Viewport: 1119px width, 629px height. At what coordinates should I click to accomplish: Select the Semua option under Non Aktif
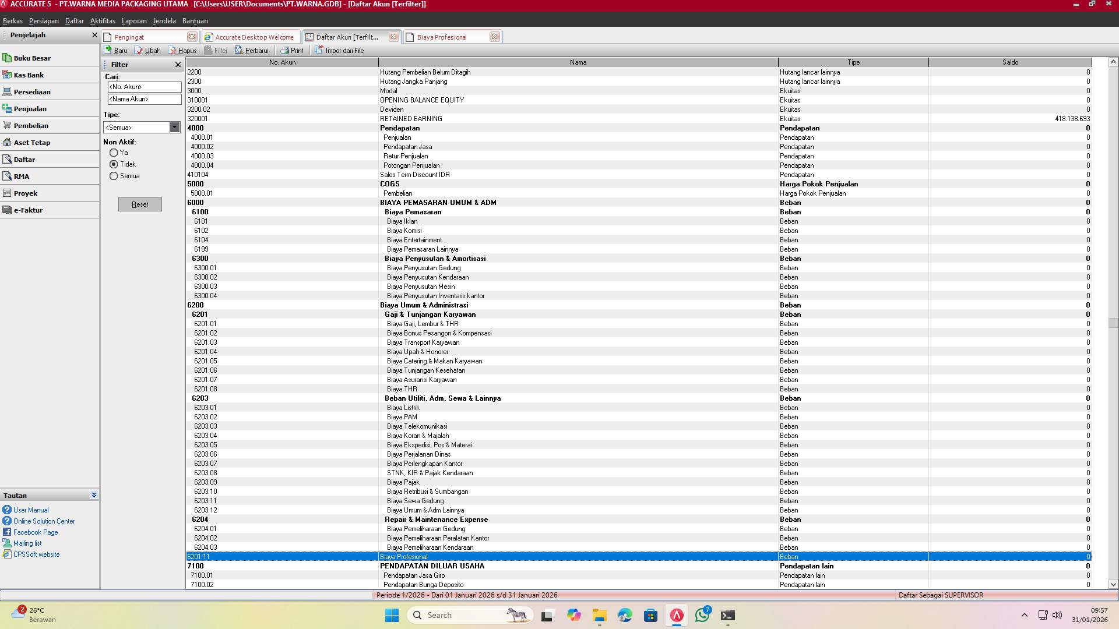coord(114,176)
